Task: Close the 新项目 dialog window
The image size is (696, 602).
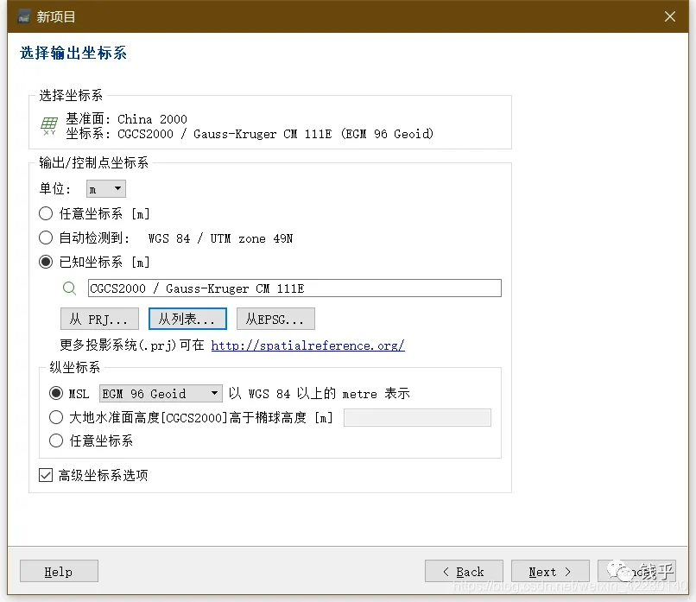Action: coord(670,16)
